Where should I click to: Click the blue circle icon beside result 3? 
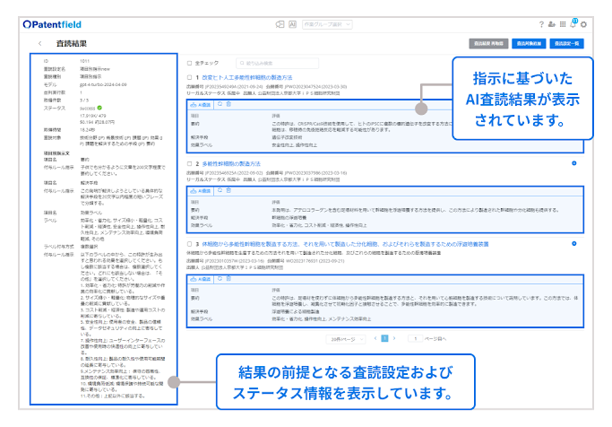(x=573, y=243)
